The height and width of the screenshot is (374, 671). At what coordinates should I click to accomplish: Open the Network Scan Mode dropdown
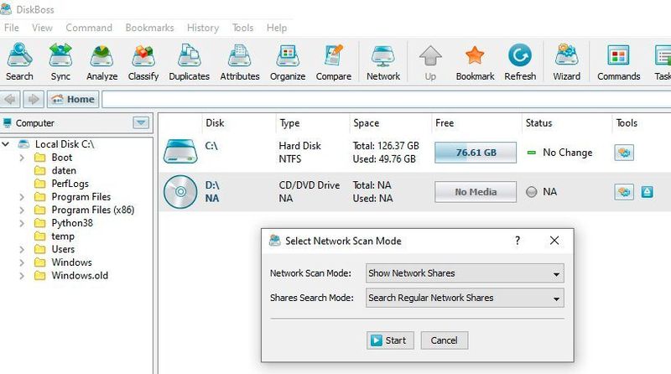[465, 273]
